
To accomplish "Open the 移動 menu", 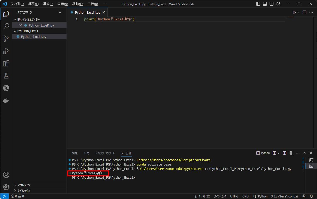I will [x=78, y=4].
